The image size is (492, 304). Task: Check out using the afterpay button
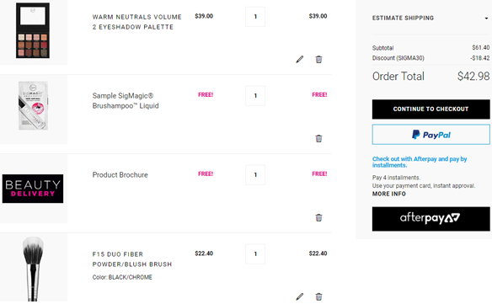tap(430, 219)
